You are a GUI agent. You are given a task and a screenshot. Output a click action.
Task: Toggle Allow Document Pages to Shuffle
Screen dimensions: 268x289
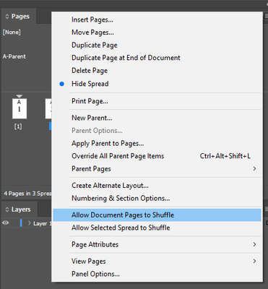coord(157,215)
